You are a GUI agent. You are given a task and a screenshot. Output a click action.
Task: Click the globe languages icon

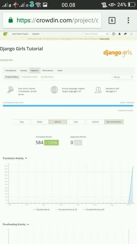pos(54,90)
